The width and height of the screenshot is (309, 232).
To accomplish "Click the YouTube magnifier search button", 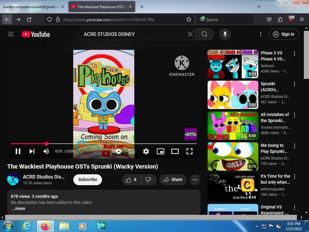I will (x=205, y=34).
